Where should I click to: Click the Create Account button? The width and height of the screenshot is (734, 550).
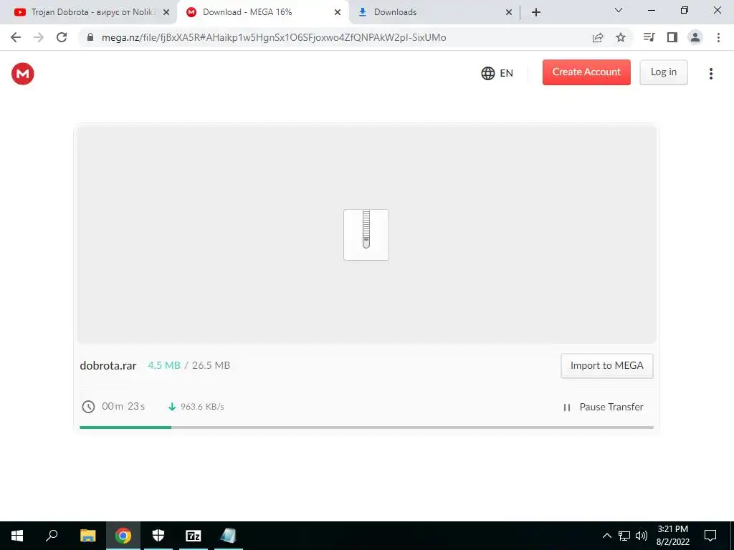pos(586,72)
